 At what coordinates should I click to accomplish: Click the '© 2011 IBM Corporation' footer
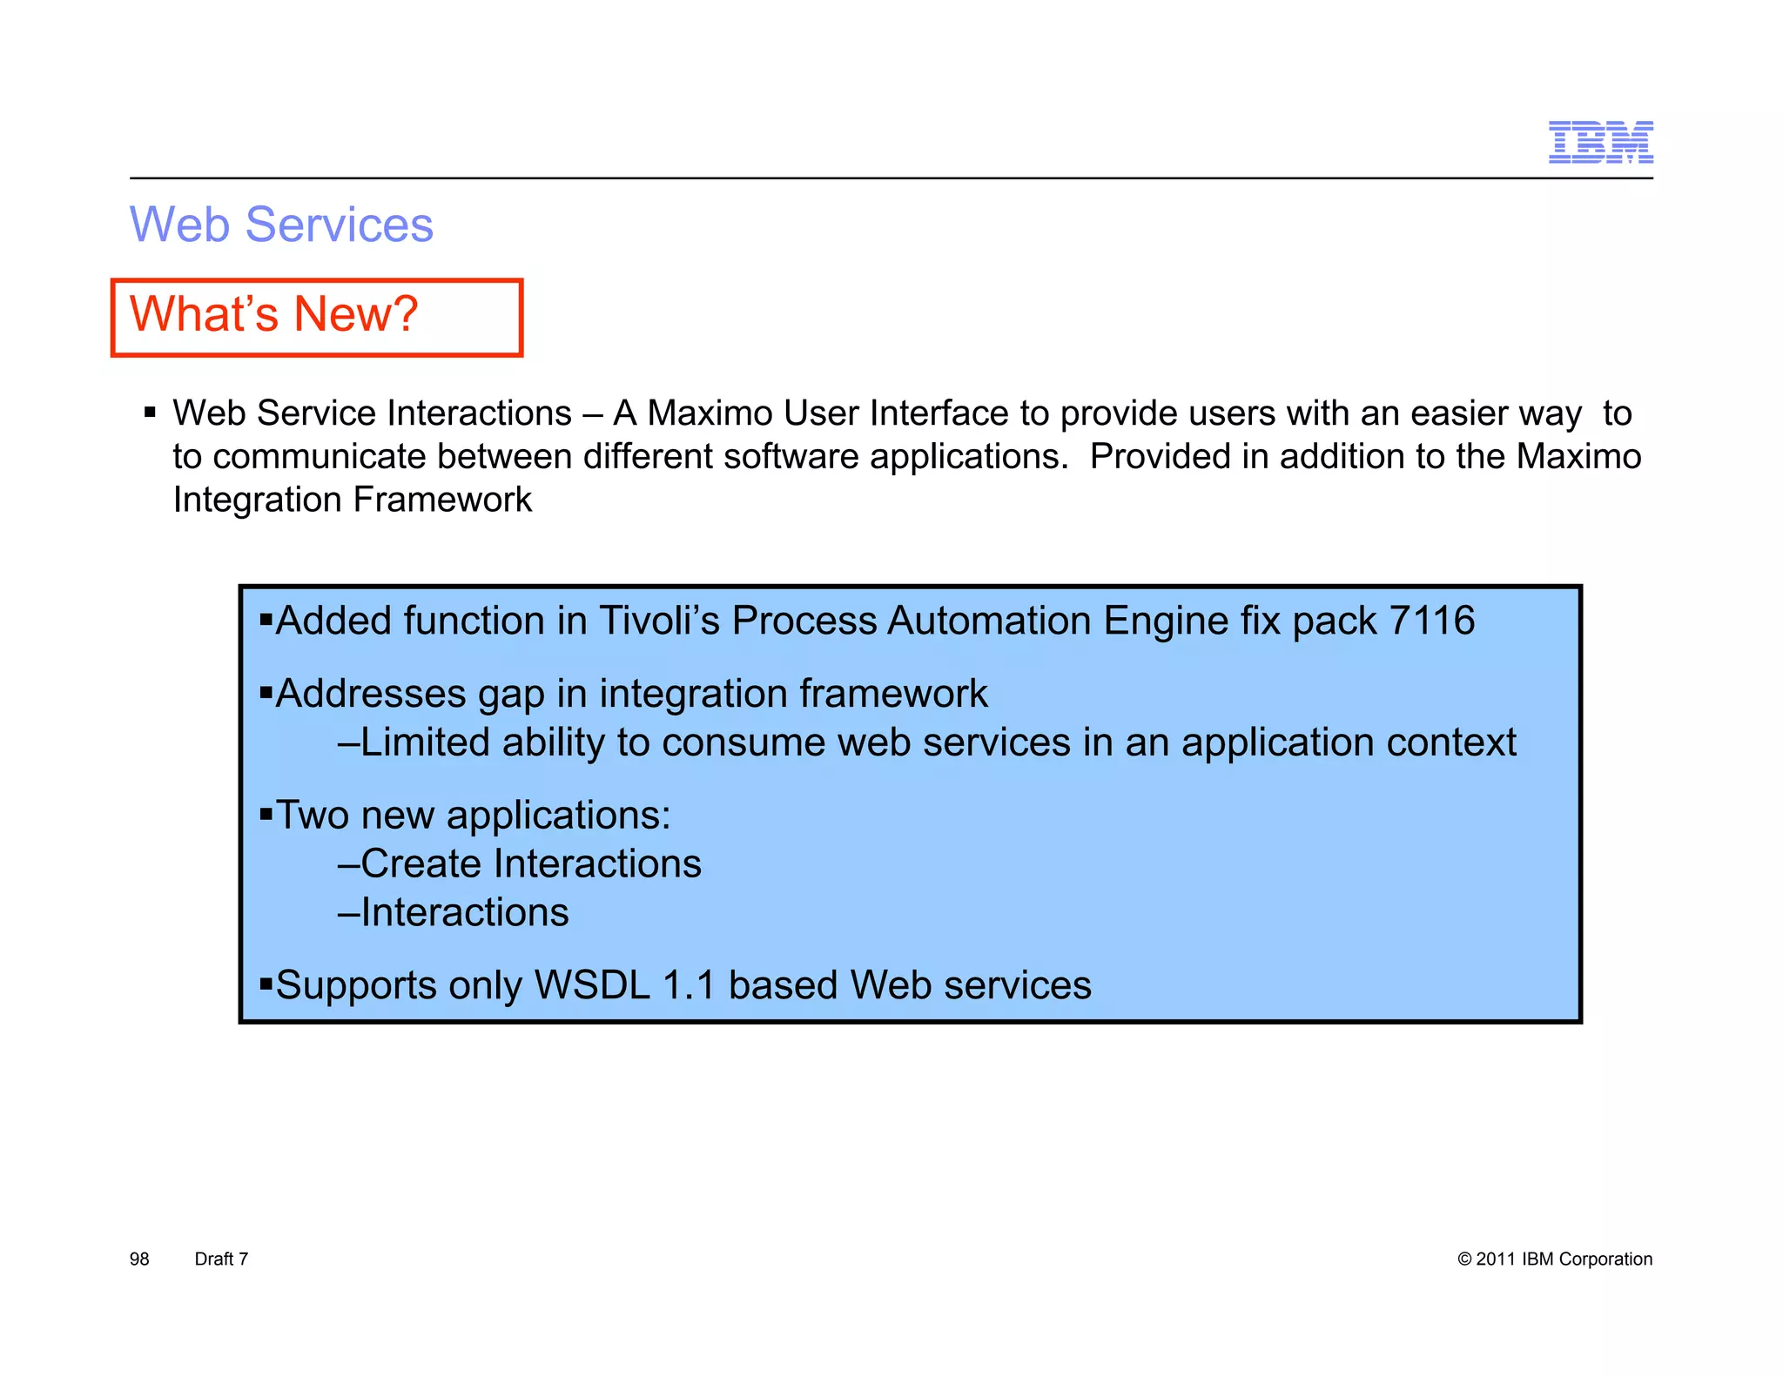[1555, 1259]
